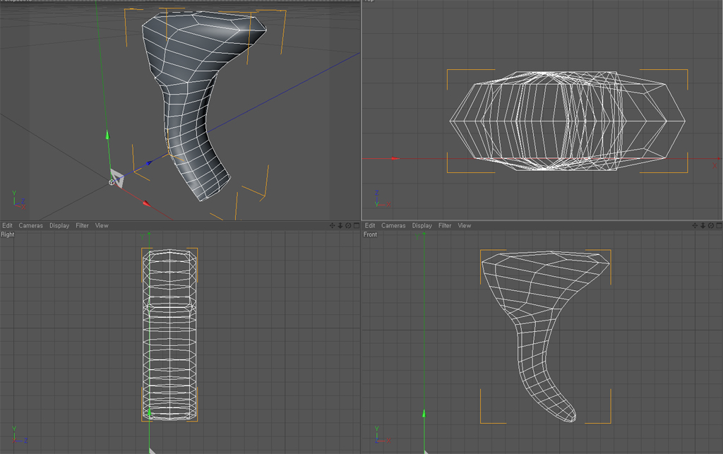Toggle the maximize-view icon of the Right viewport
This screenshot has width=723, height=454.
point(357,225)
